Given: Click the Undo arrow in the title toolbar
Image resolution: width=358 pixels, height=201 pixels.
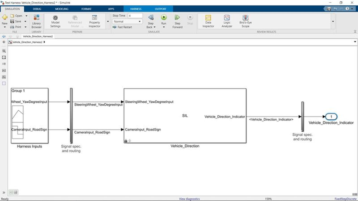Looking at the screenshot, I should [335, 9].
